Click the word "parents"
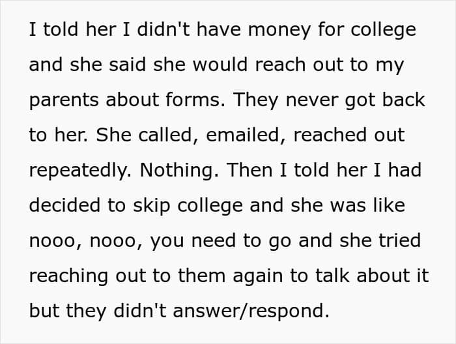Image resolution: width=456 pixels, height=344 pixels. 62,100
